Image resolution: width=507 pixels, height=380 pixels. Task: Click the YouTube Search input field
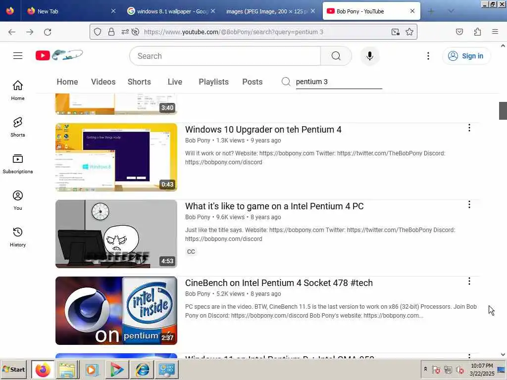point(225,56)
